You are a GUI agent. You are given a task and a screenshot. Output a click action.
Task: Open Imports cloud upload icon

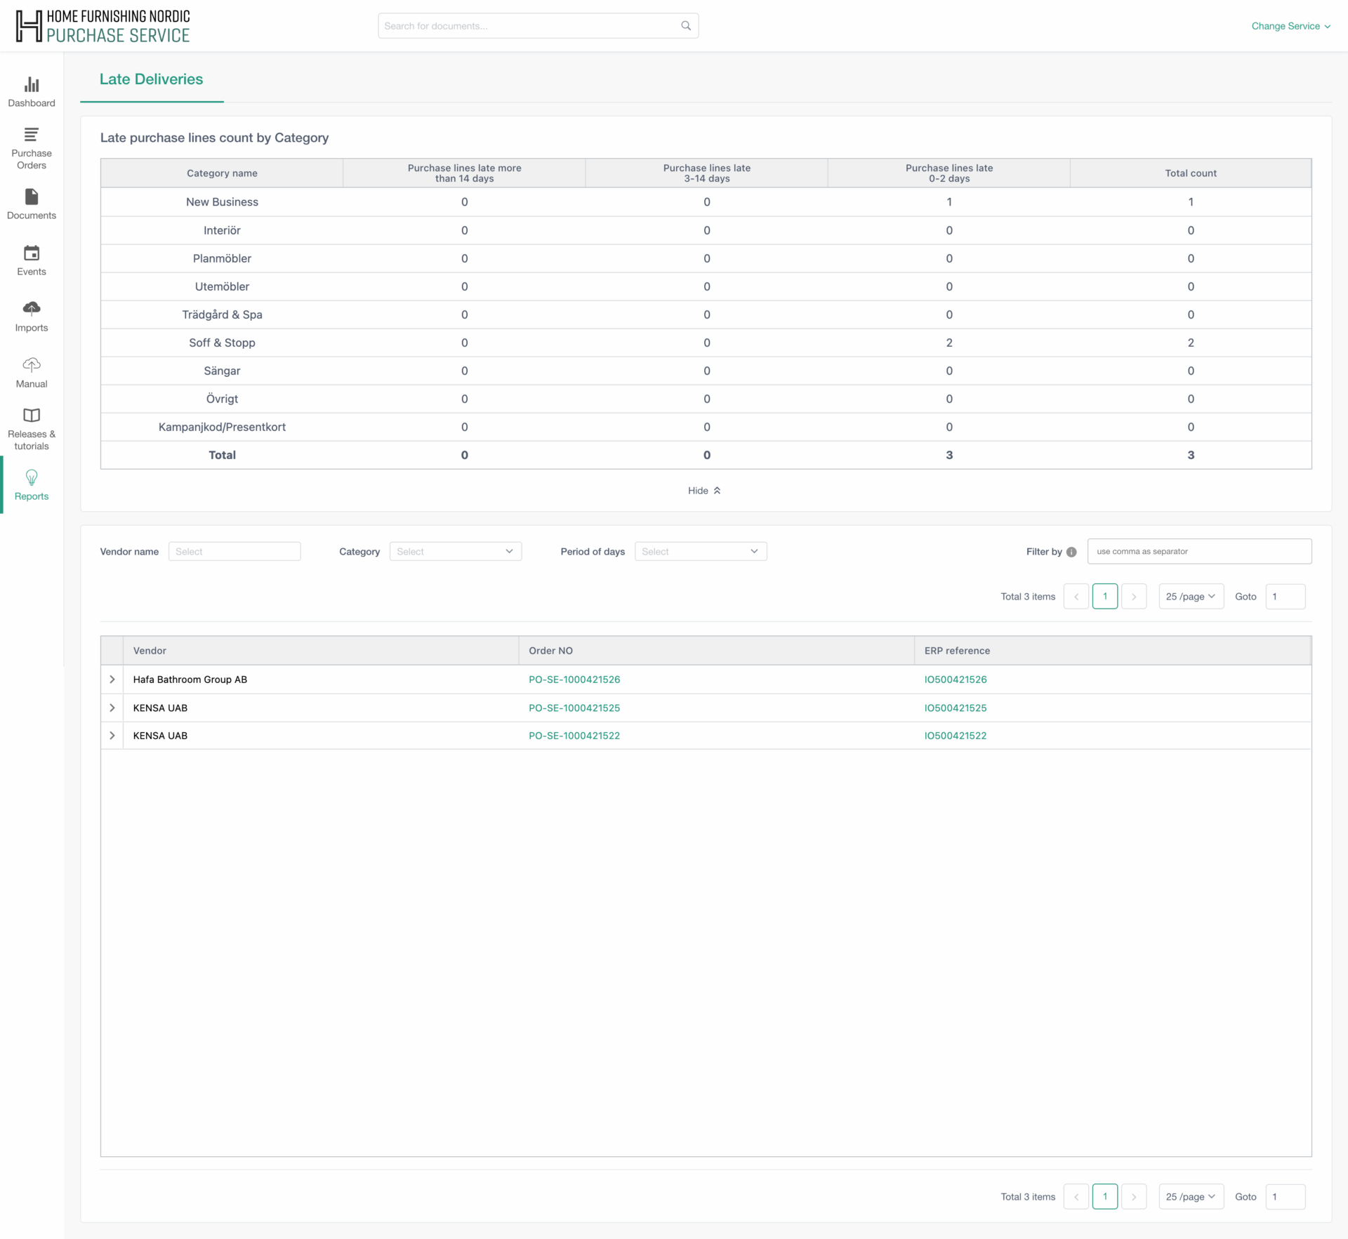[32, 309]
